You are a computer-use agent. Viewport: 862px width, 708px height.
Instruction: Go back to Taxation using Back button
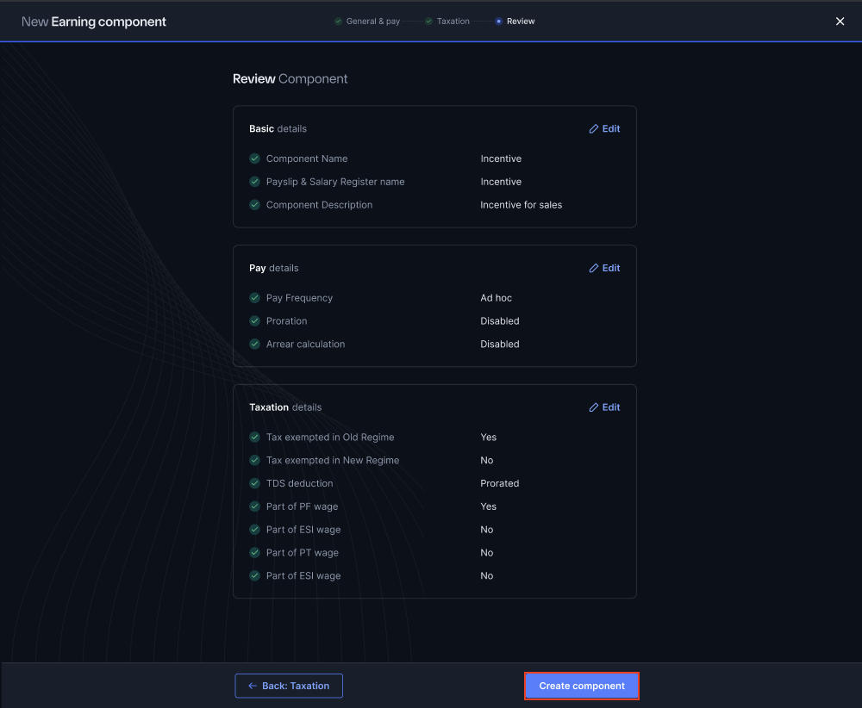[289, 686]
